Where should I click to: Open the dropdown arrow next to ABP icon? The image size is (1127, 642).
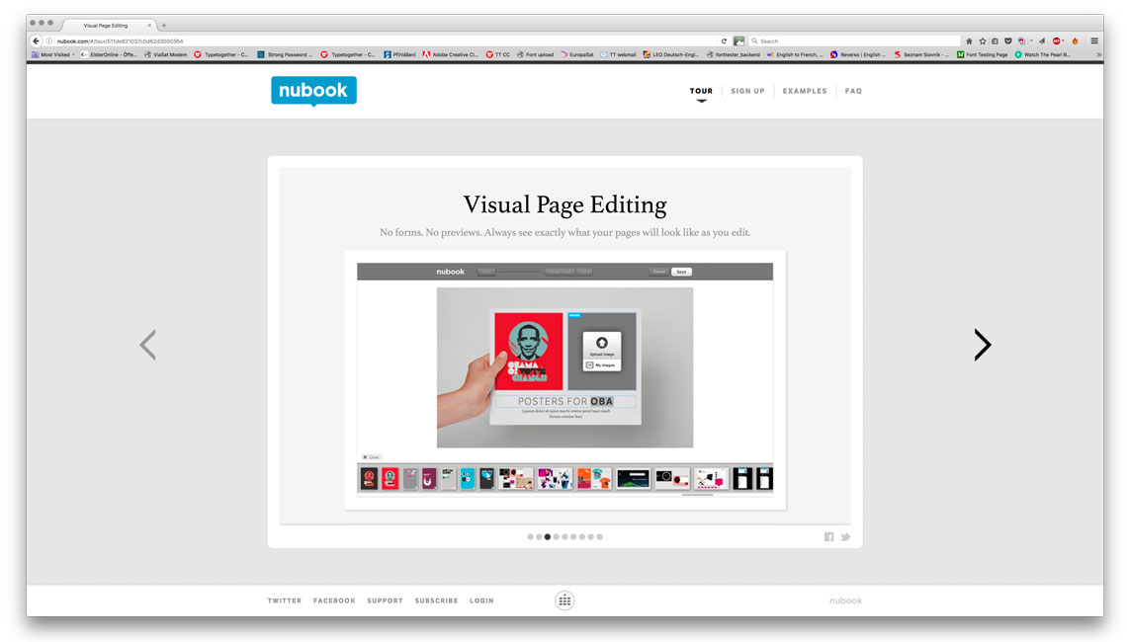click(x=1063, y=40)
